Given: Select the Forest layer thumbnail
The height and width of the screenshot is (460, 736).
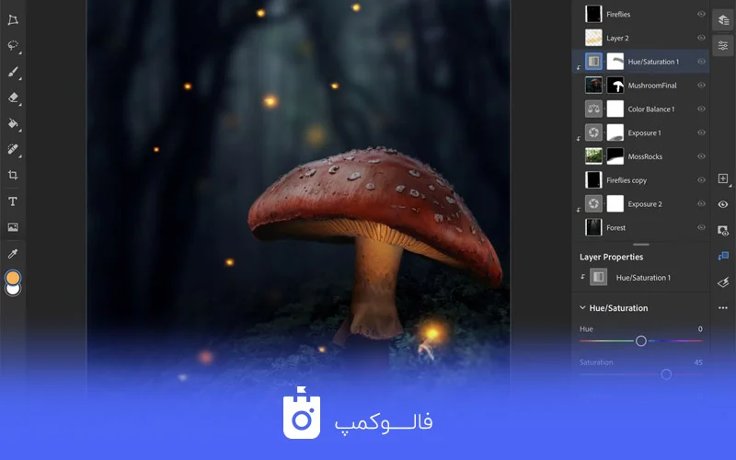Looking at the screenshot, I should (x=593, y=227).
